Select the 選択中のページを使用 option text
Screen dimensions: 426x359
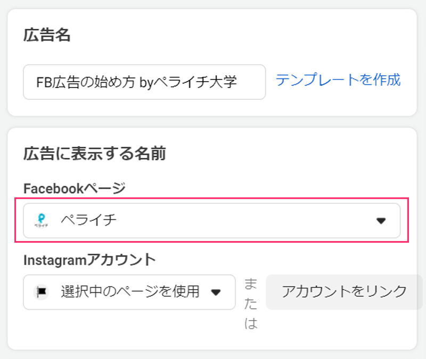[130, 292]
